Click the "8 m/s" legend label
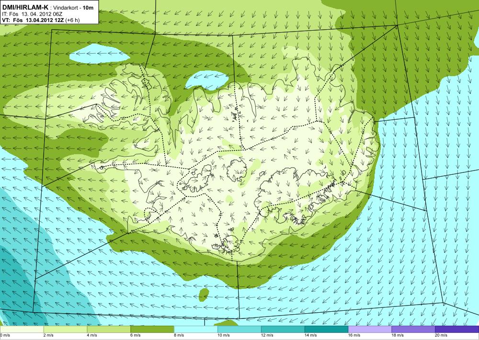 (179, 335)
